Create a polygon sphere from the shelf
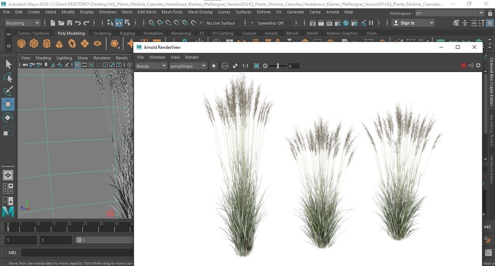Image resolution: width=495 pixels, height=266 pixels. click(21, 44)
